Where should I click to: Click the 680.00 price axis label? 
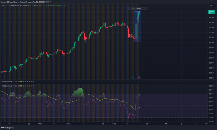tap(212, 38)
